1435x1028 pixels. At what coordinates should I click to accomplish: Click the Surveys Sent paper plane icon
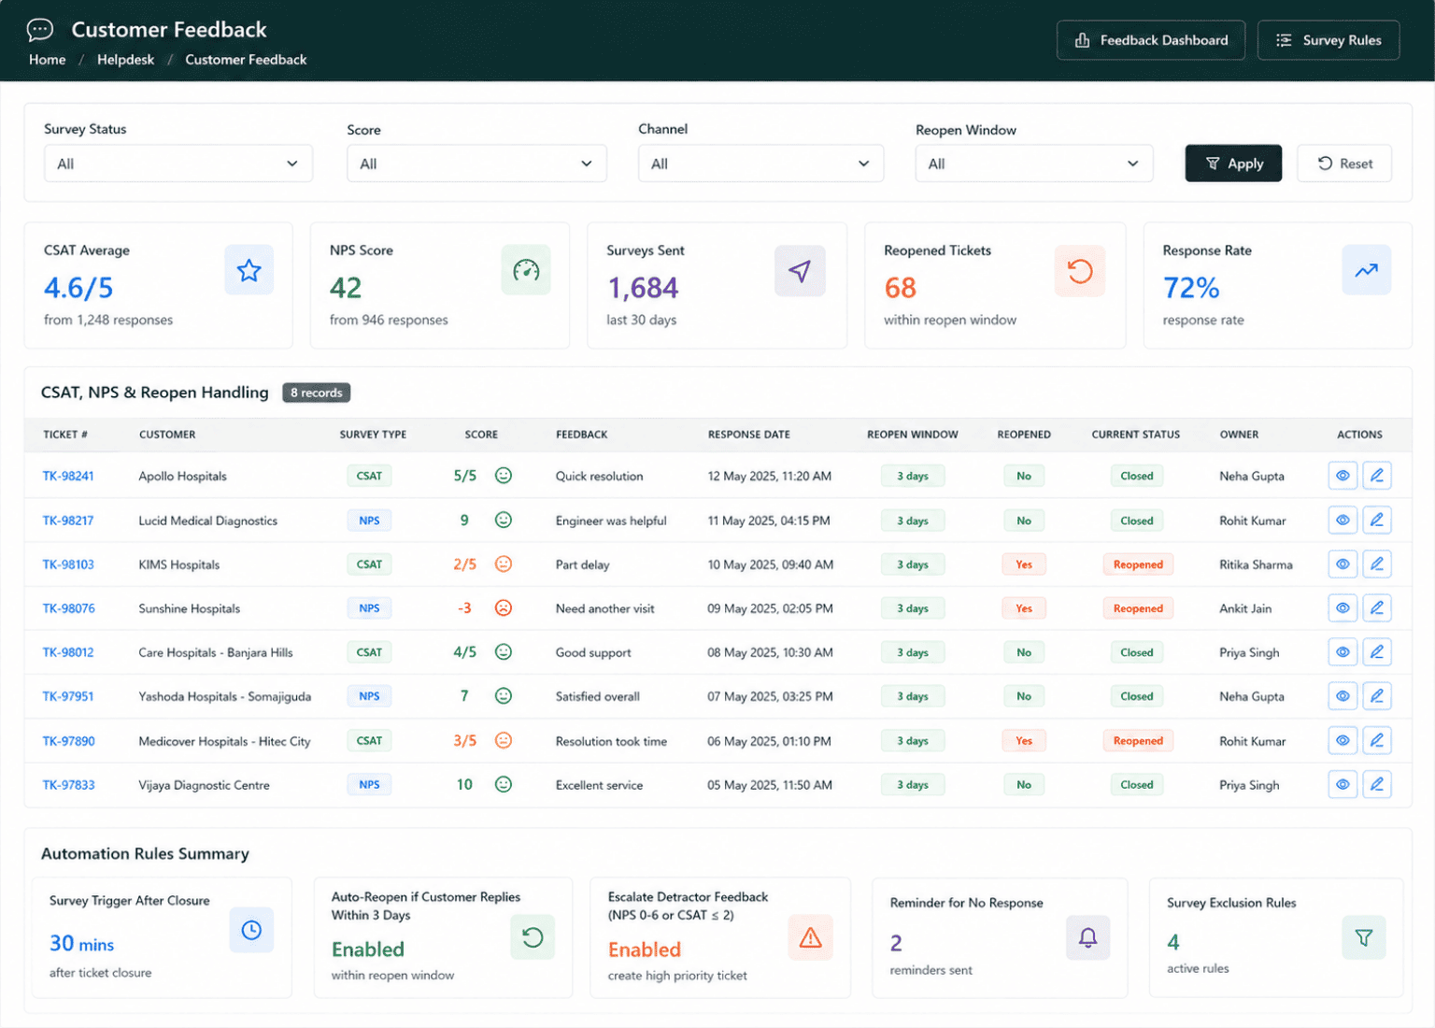(800, 271)
